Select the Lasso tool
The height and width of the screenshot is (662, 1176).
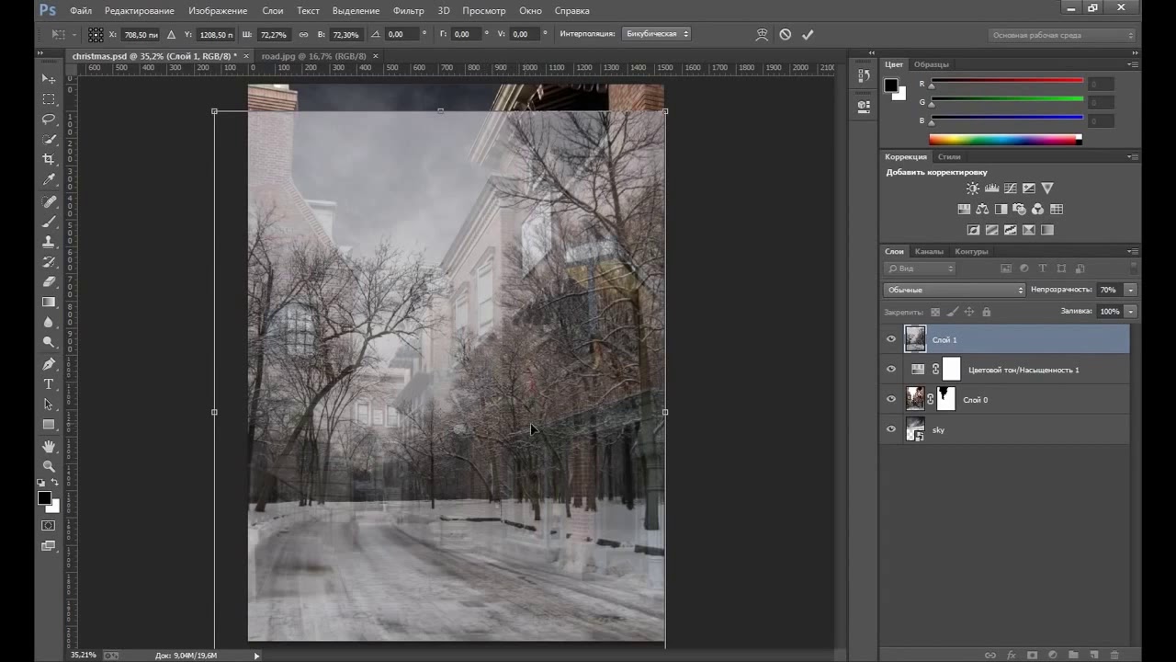coord(49,119)
